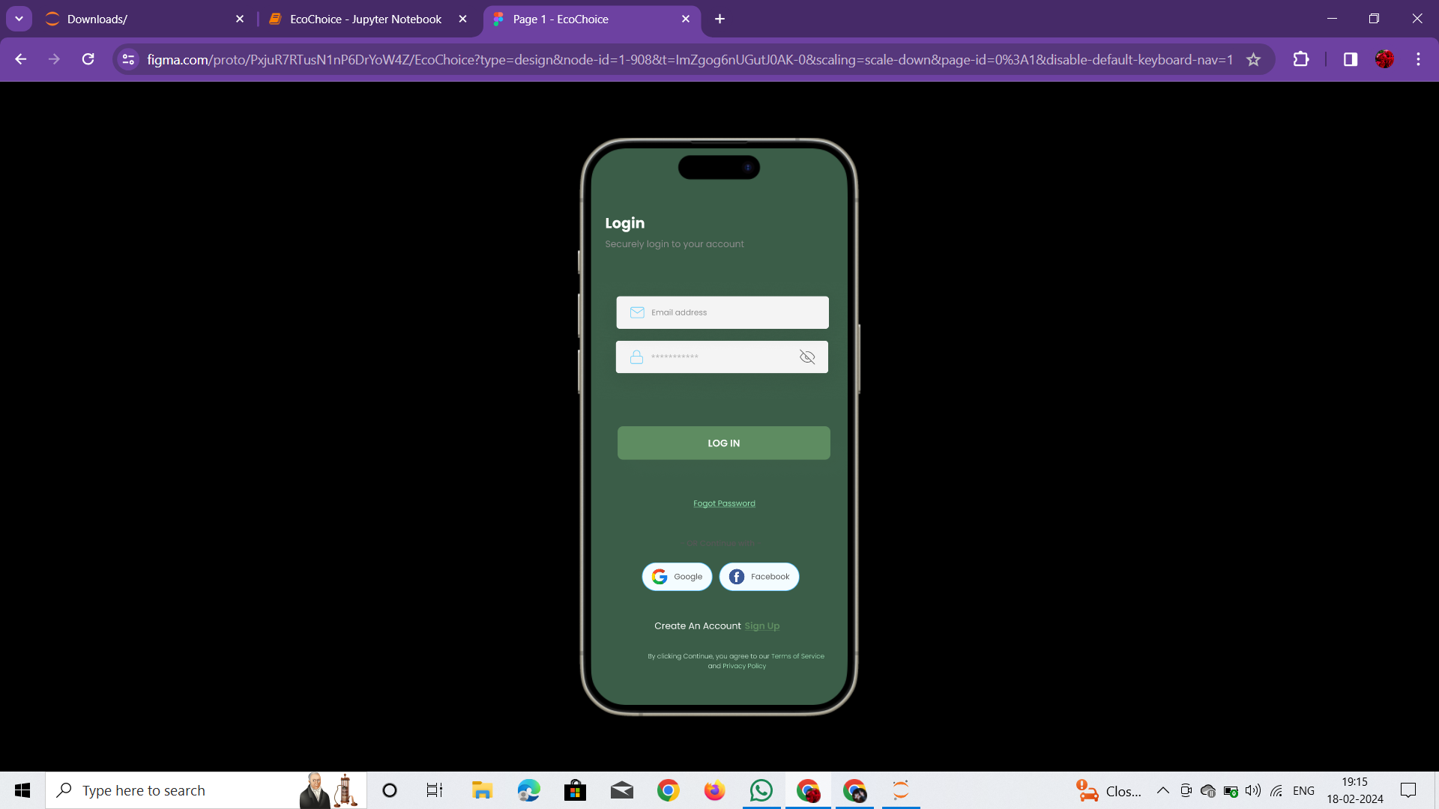The width and height of the screenshot is (1439, 809).
Task: Click the lock icon in password field
Action: [x=636, y=357]
